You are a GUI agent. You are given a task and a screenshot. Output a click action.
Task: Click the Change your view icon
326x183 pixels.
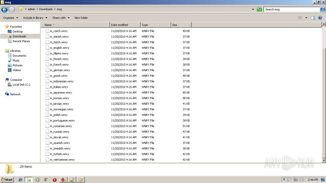[300, 18]
